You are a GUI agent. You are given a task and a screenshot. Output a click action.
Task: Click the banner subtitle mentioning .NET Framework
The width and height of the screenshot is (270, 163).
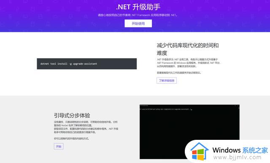(138, 15)
